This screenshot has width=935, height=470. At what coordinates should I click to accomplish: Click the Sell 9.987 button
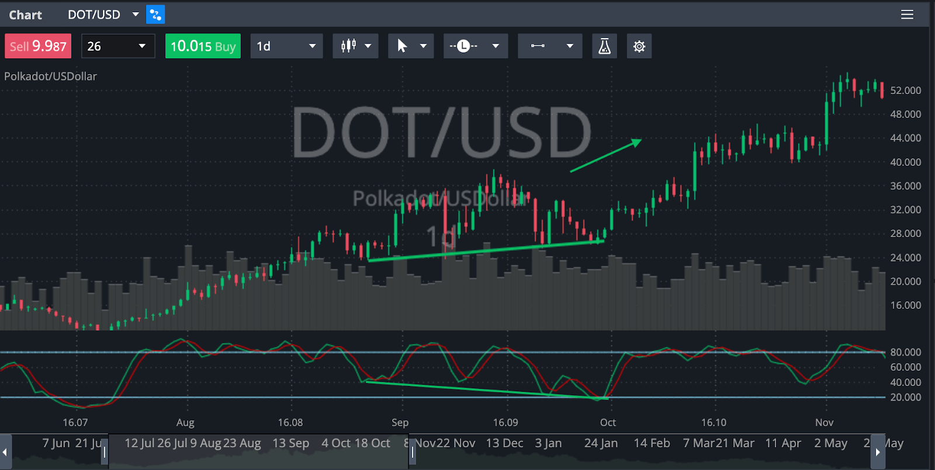38,46
